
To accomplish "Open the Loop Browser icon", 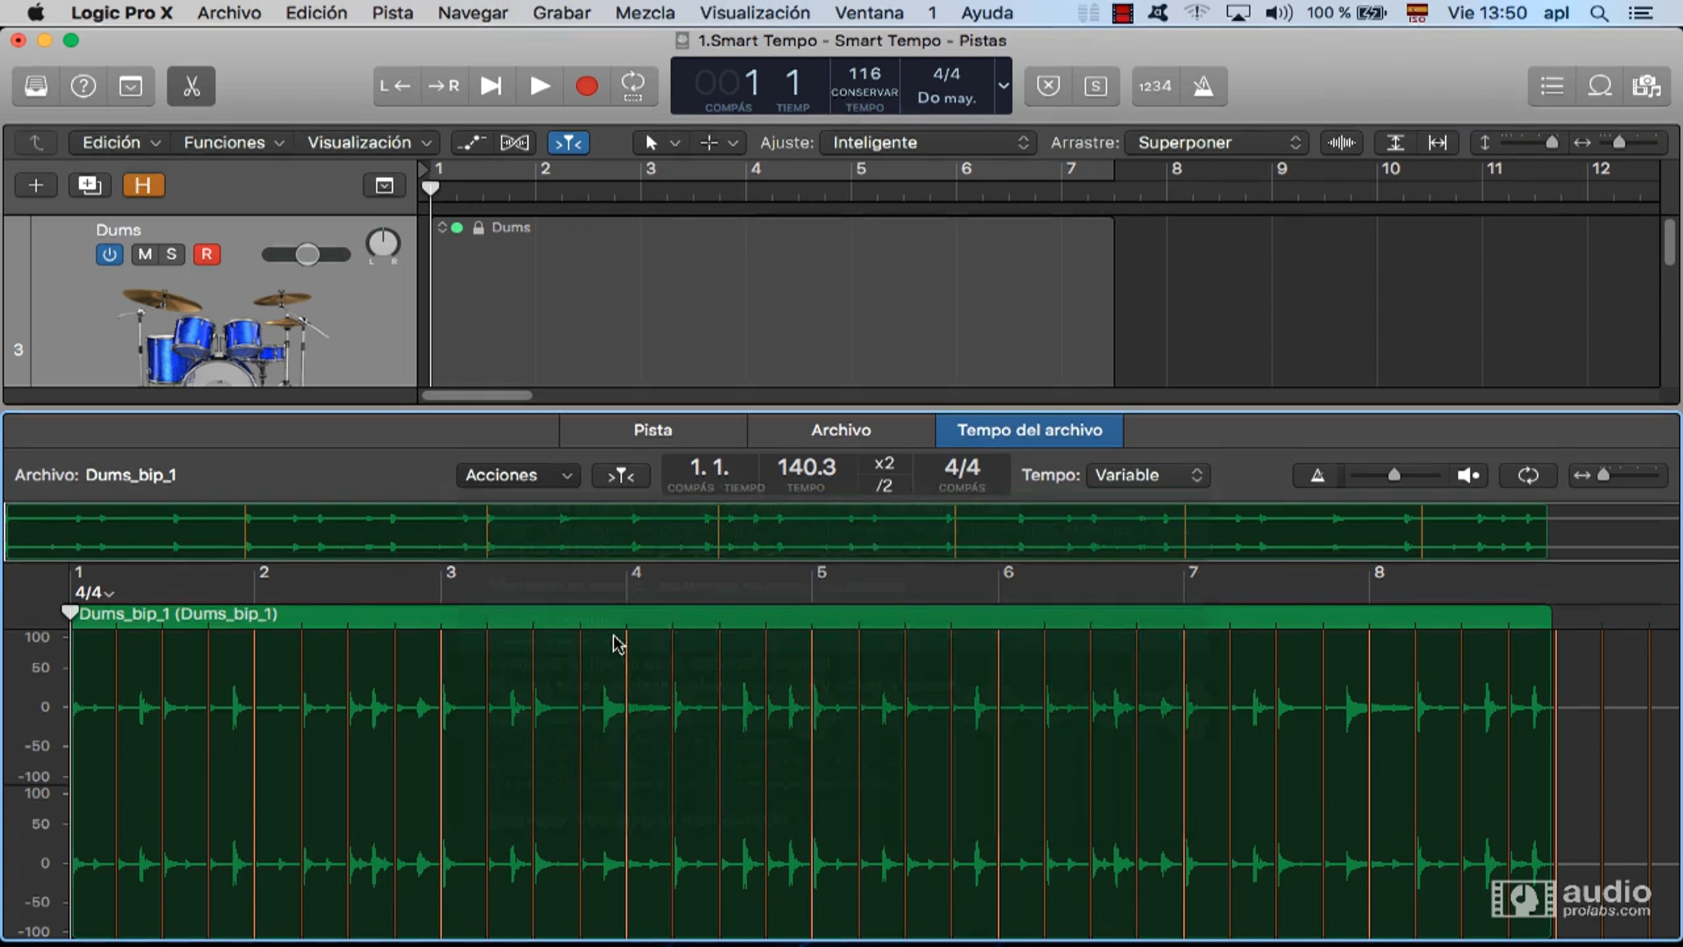I will [1600, 86].
